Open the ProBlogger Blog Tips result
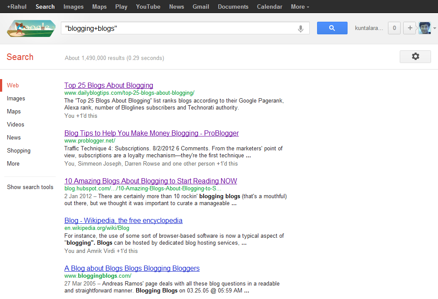Image resolution: width=438 pixels, height=299 pixels. [x=151, y=133]
